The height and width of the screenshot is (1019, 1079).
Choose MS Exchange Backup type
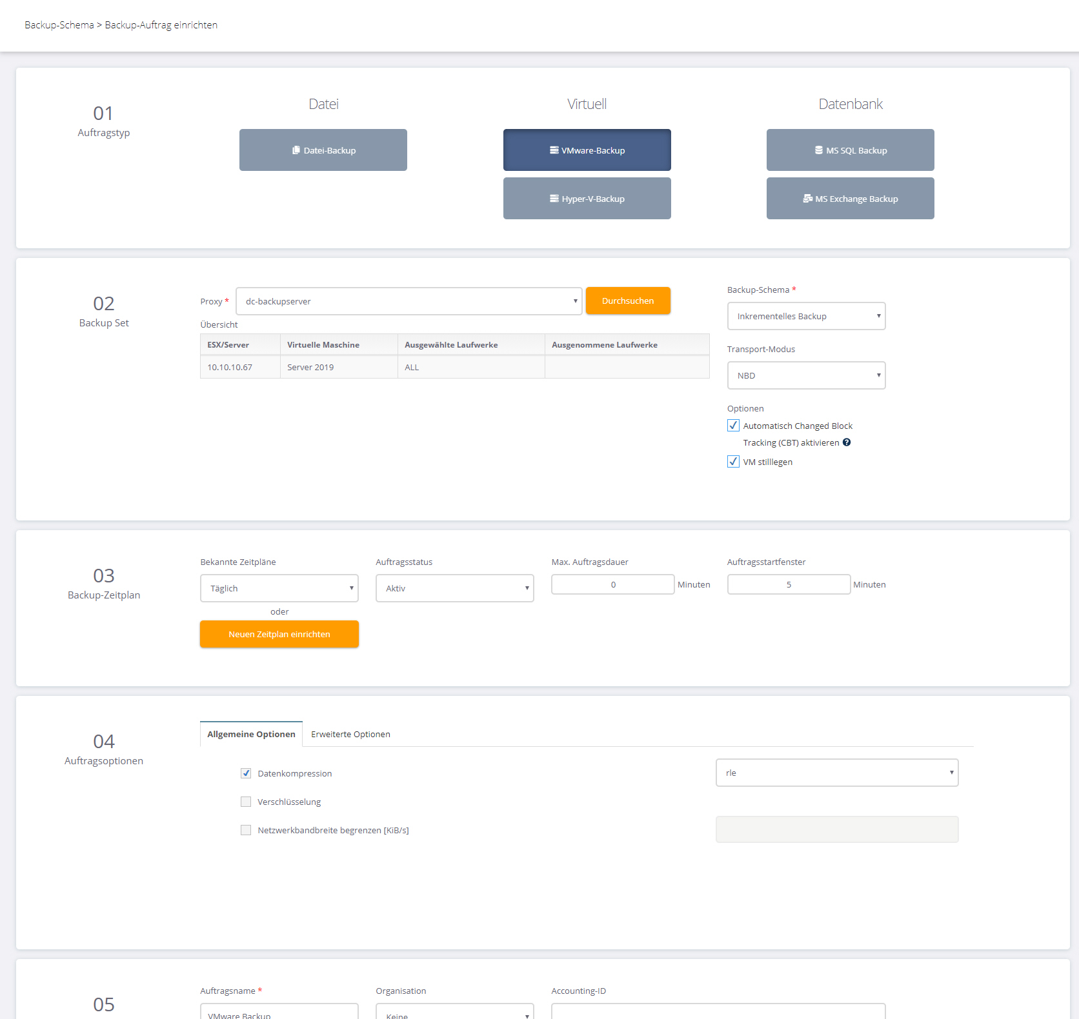850,199
